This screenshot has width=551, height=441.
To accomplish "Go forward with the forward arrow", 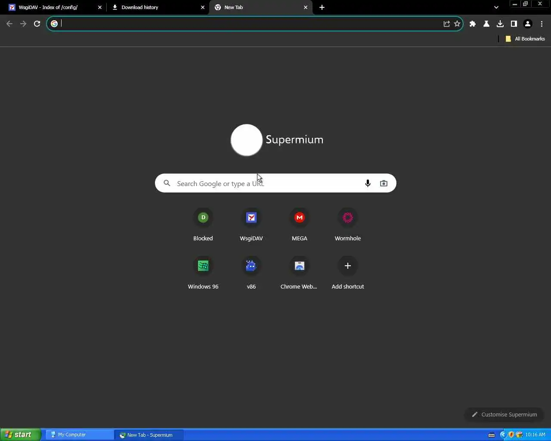I will (x=23, y=24).
